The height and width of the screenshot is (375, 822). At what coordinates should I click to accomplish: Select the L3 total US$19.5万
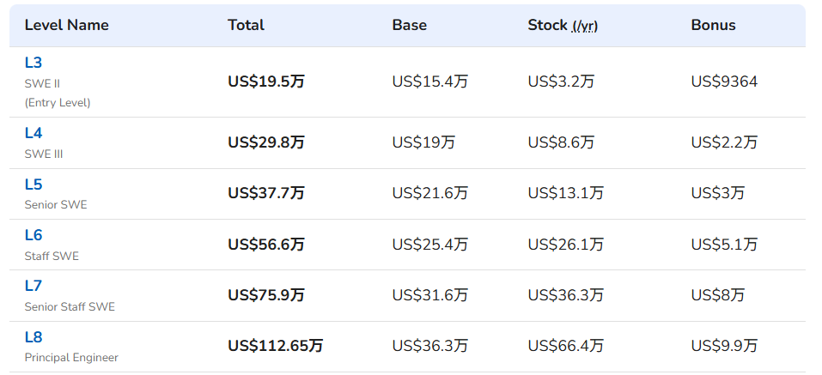click(x=265, y=82)
